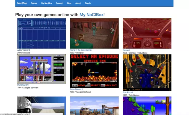189x115 pixels.
Task: Open the Descent cockpit thumbnail
Action: pyautogui.click(x=147, y=33)
